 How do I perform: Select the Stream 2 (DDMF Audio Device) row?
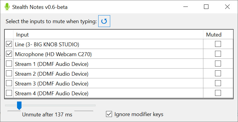(x=119, y=74)
